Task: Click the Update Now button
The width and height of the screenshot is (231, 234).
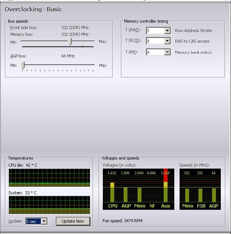Action: point(73,221)
